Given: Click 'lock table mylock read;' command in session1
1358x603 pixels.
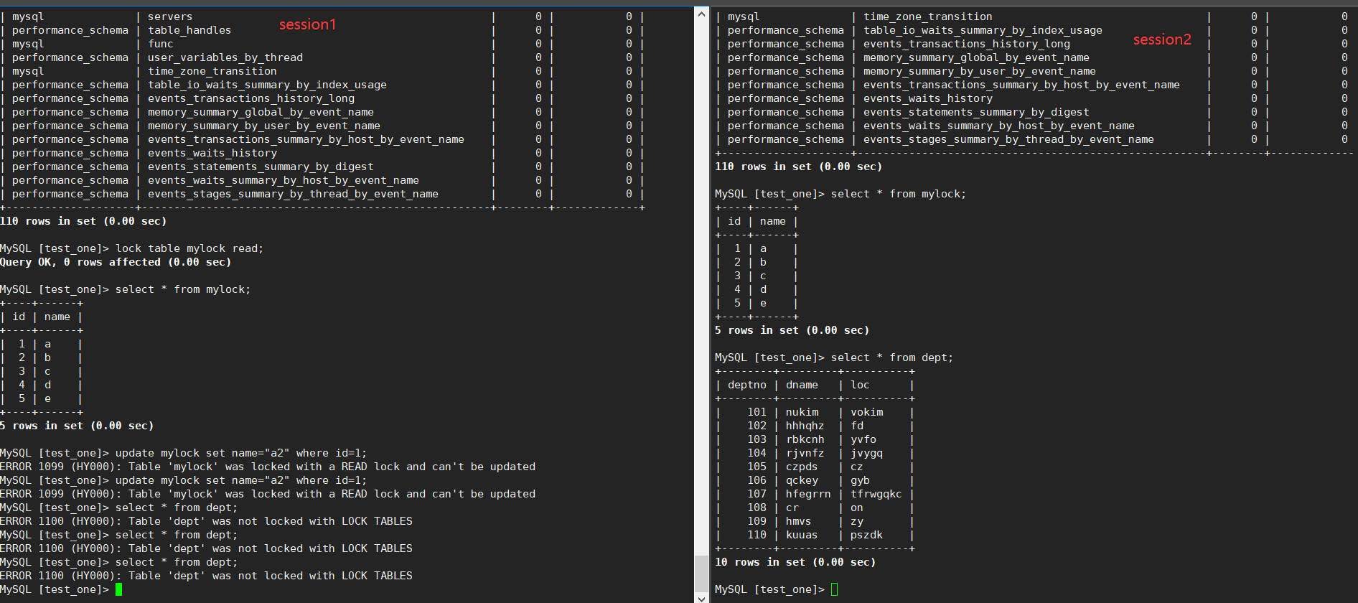Looking at the screenshot, I should [x=189, y=248].
